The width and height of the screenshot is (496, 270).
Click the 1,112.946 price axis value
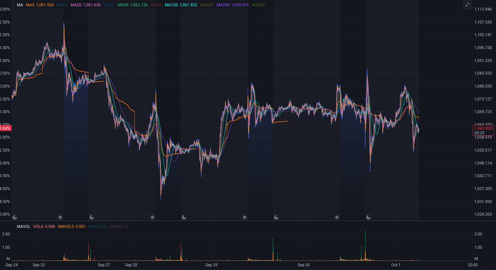click(483, 10)
